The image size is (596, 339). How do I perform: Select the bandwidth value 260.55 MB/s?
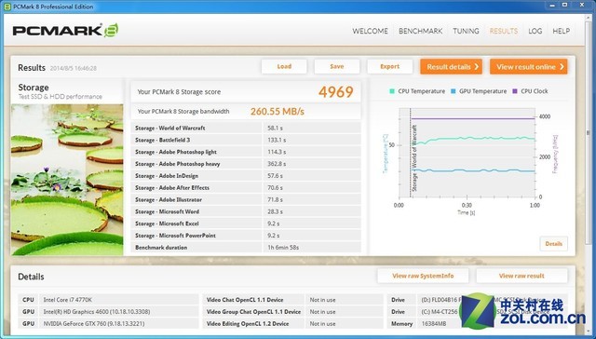tap(278, 112)
